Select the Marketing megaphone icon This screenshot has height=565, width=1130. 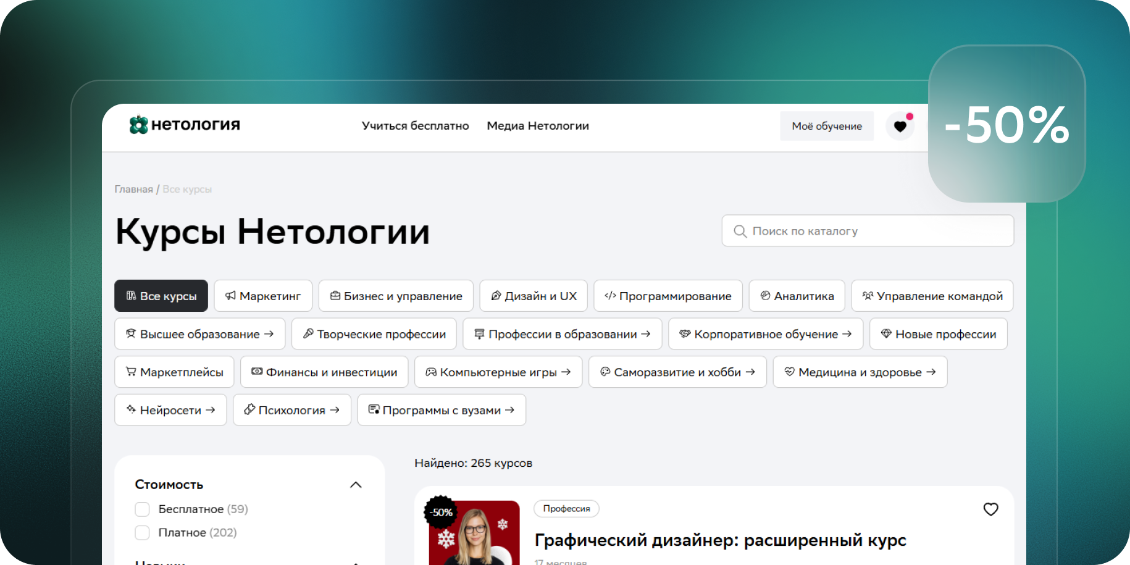(230, 296)
